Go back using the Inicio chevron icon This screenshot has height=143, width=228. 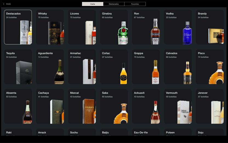point(4,4)
